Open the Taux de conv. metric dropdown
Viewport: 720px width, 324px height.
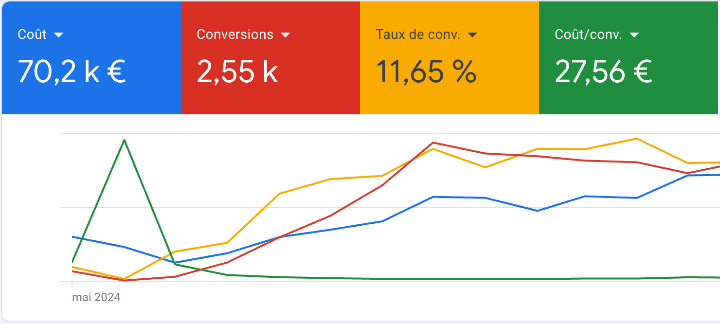coord(472,35)
